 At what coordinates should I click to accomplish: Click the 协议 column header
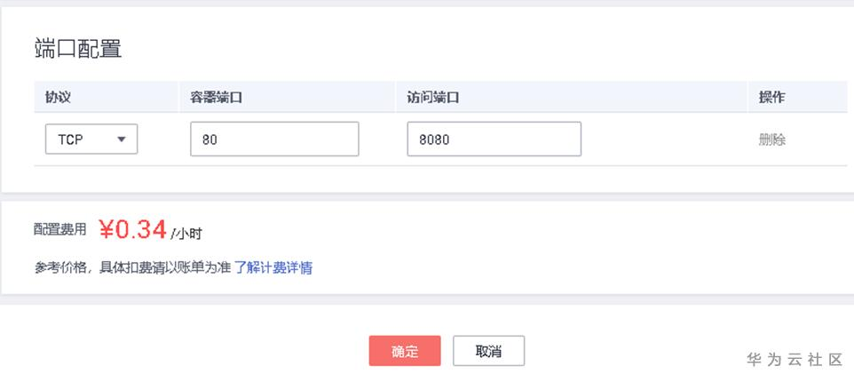coord(58,97)
